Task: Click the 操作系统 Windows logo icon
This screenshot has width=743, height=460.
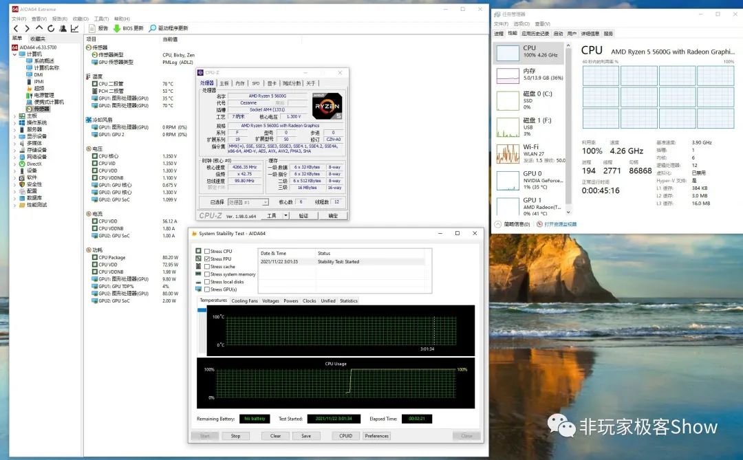Action: point(22,122)
